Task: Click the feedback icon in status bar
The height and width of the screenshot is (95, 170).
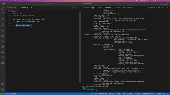Action: click(x=164, y=94)
